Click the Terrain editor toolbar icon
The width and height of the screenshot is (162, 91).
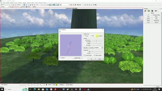coord(23,7)
